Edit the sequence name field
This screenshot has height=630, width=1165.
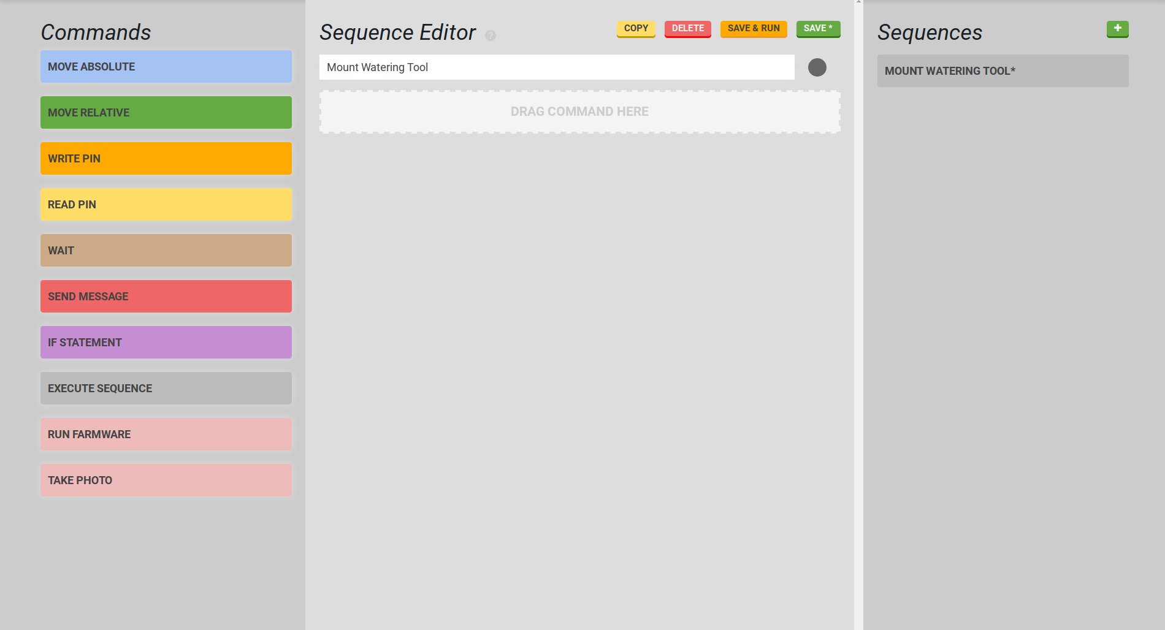(557, 67)
